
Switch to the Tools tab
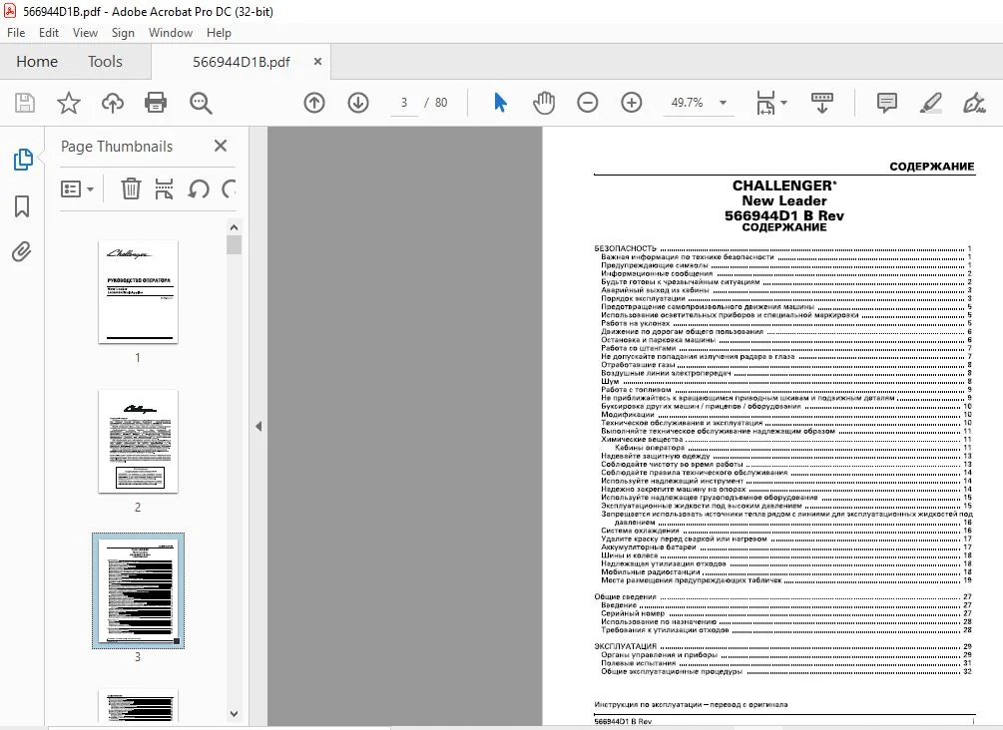105,62
